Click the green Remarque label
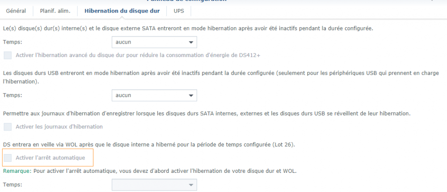447x192 pixels. coord(16,171)
